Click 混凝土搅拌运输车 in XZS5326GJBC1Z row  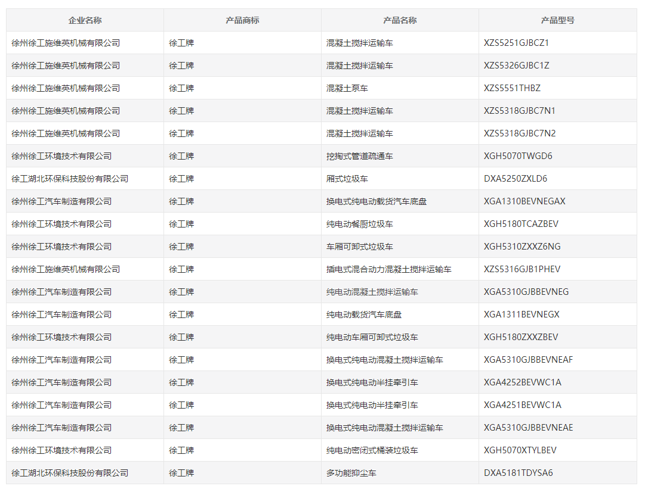[360, 66]
